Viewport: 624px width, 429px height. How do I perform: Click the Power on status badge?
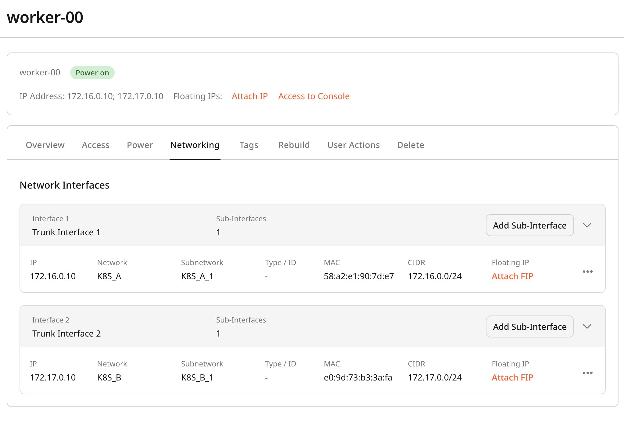point(92,73)
